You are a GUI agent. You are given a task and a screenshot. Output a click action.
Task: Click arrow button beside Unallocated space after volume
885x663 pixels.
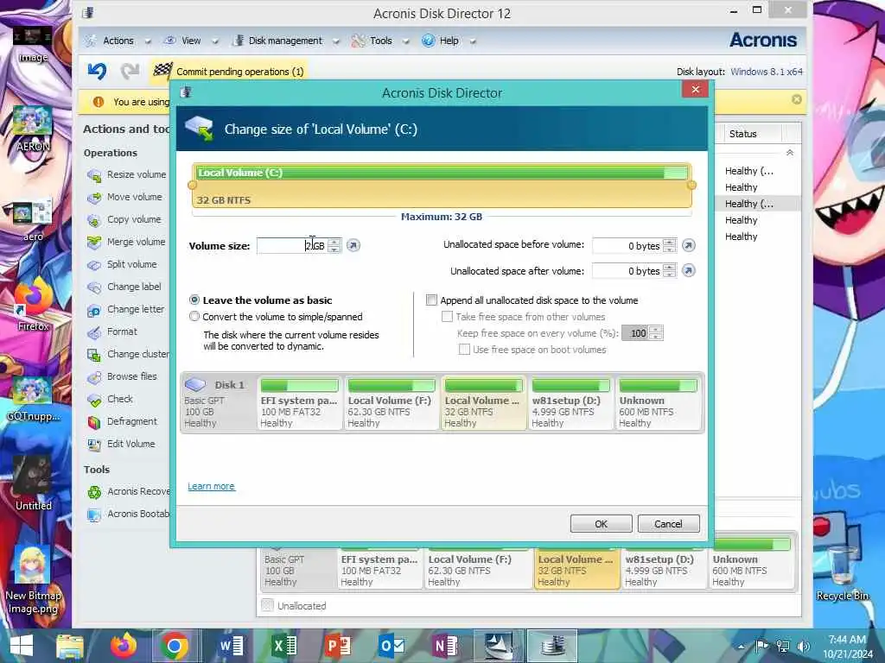688,271
